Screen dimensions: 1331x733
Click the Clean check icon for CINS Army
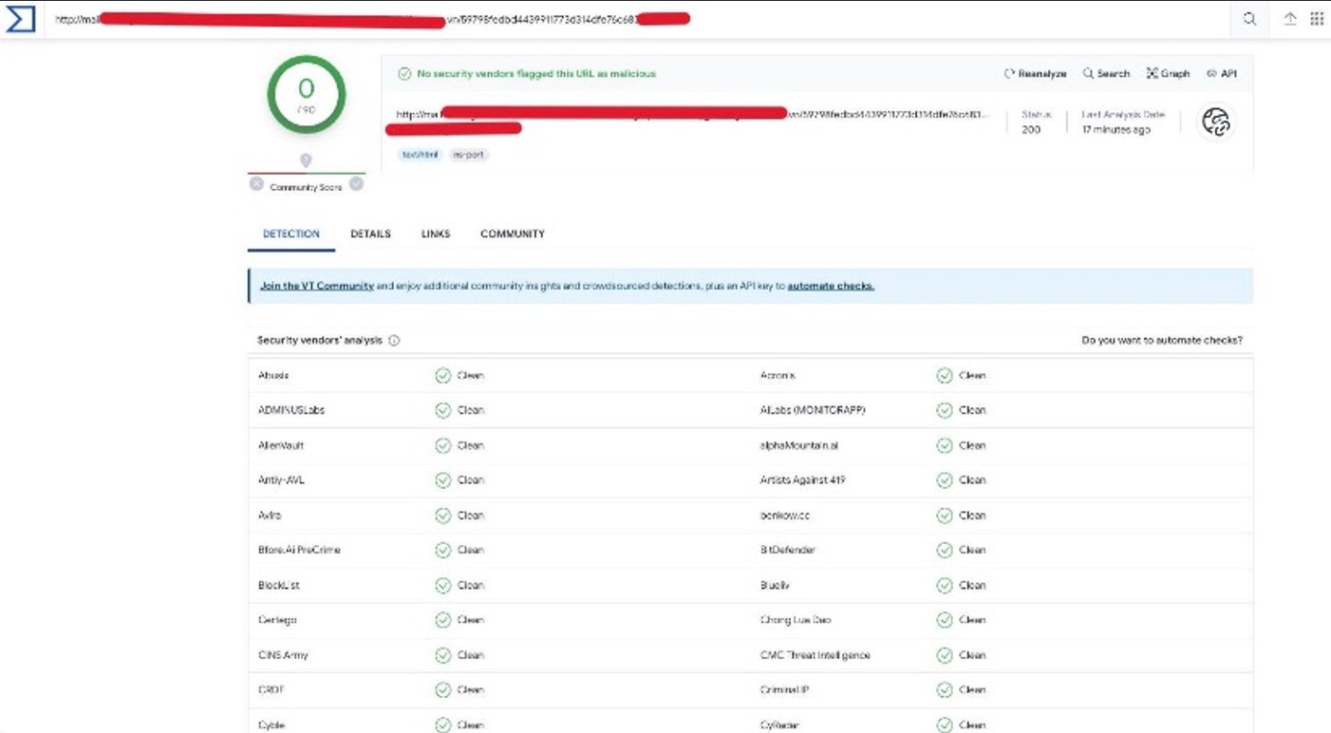(442, 655)
